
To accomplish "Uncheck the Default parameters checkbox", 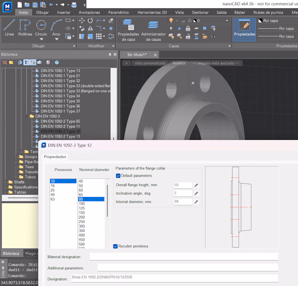I will pos(118,176).
